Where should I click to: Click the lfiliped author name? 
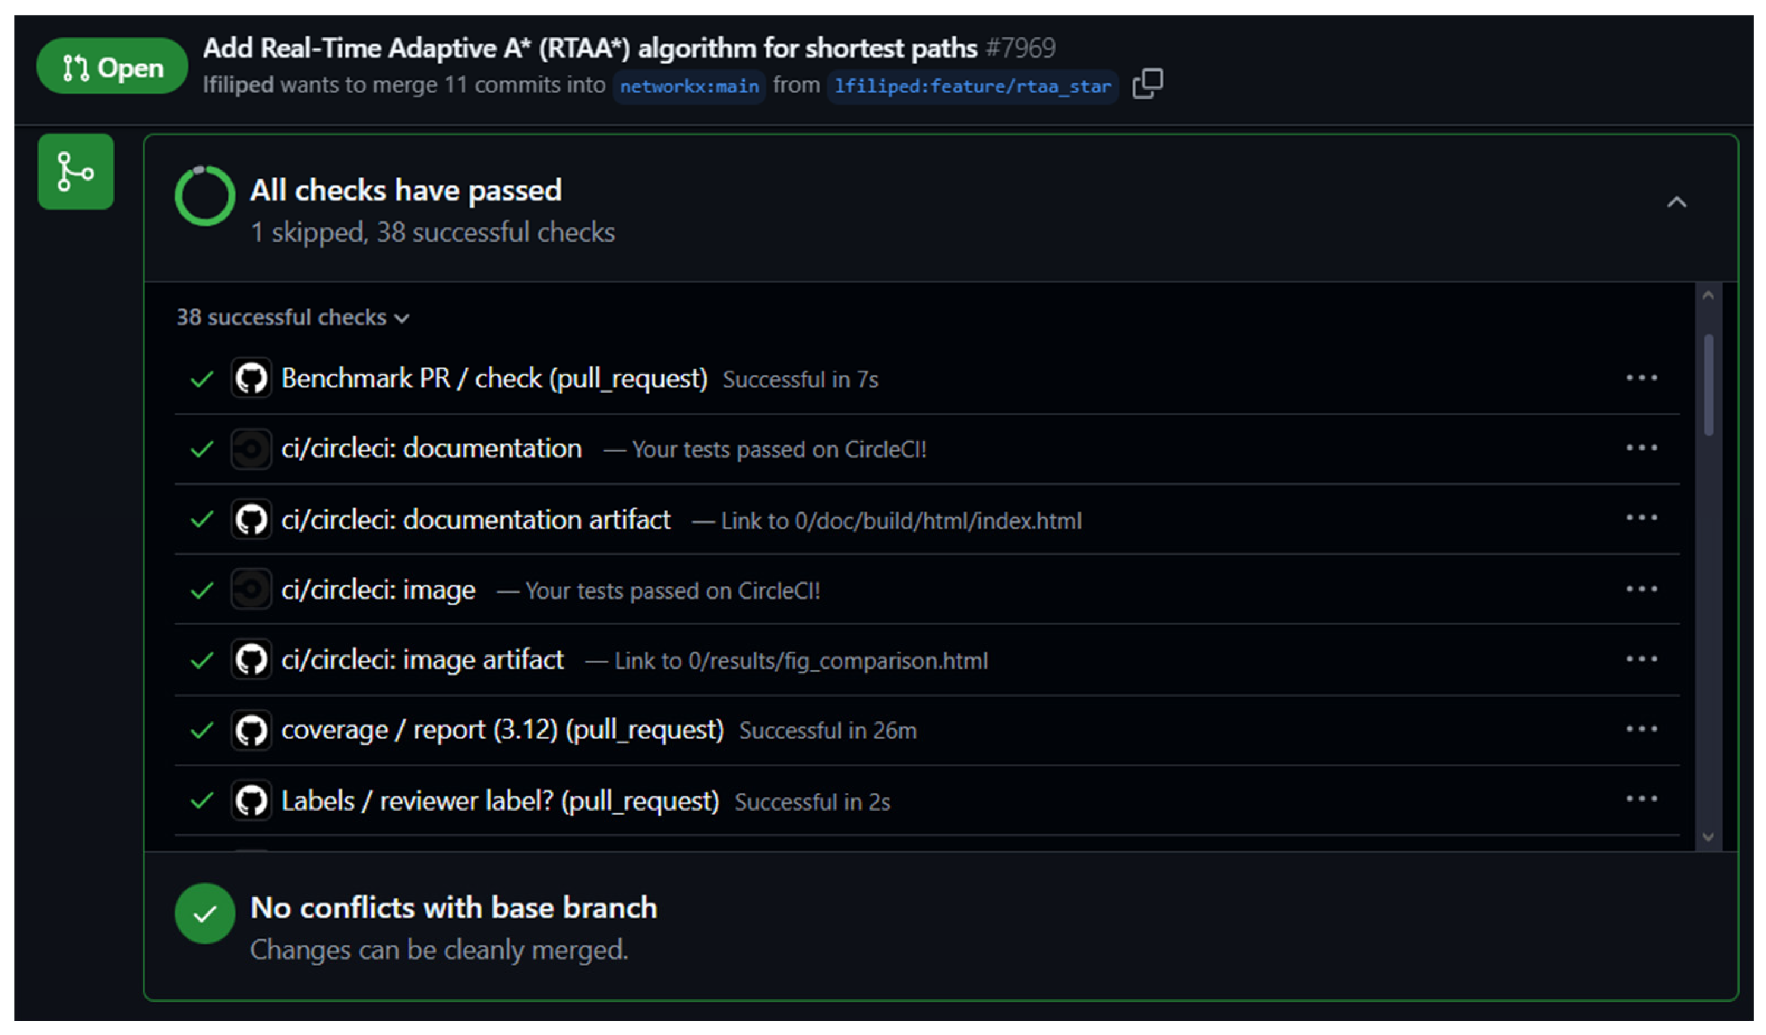point(238,85)
